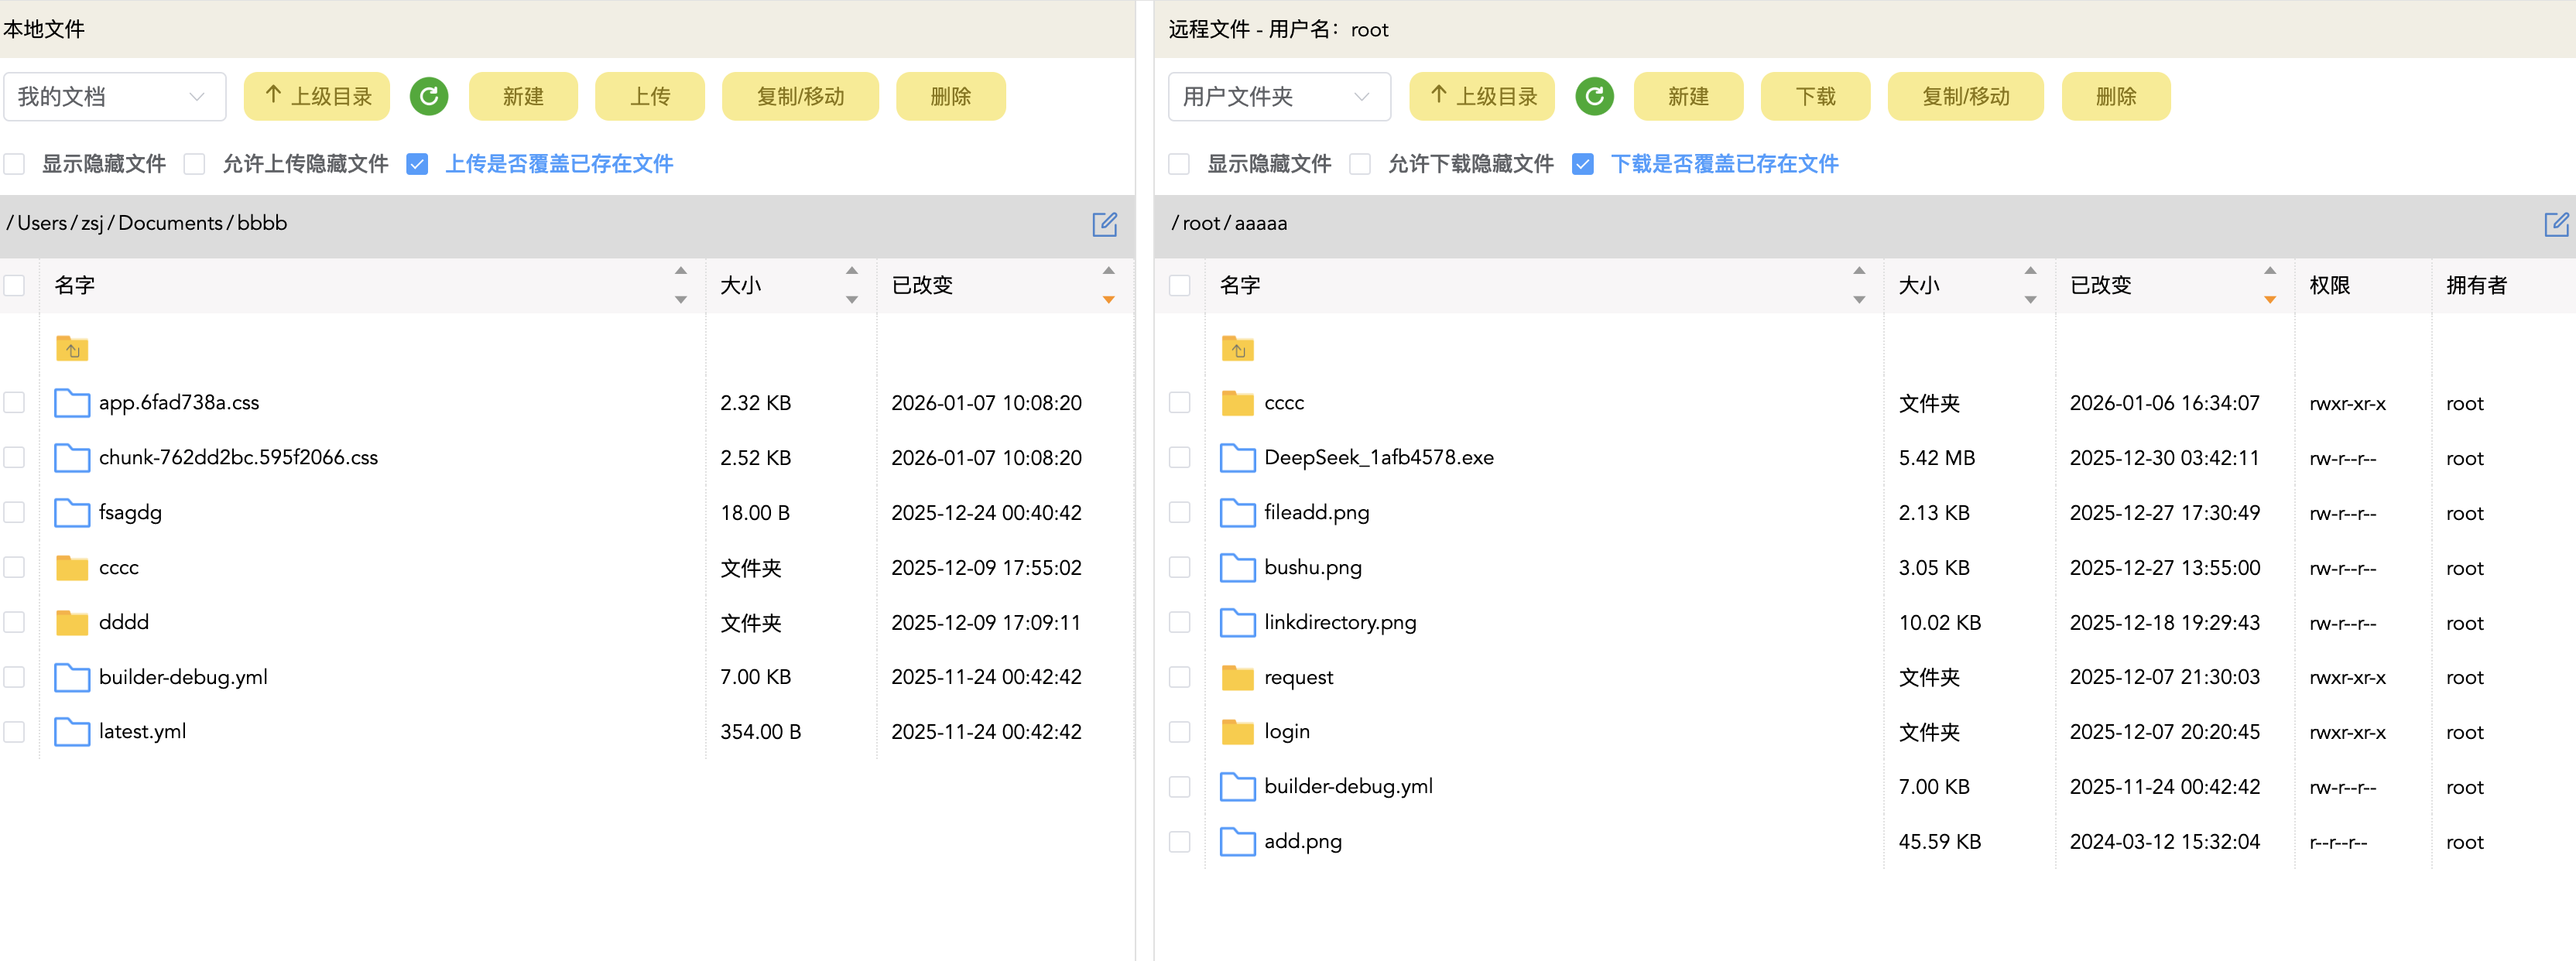Click the green refresh icon in remote panel
Screen dimensions: 2576x961
click(1594, 96)
